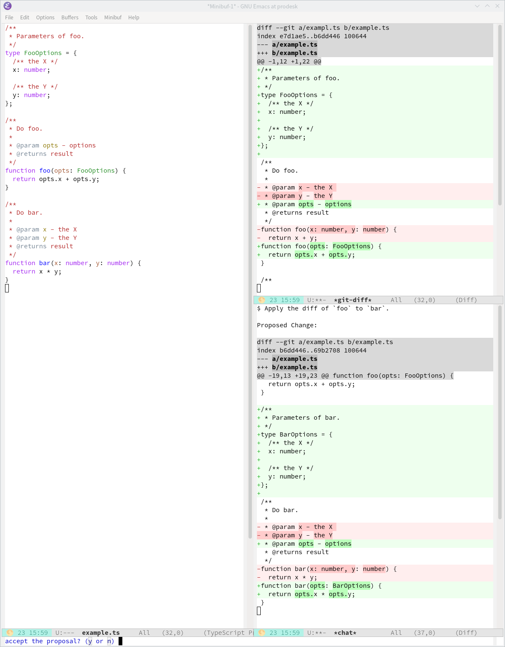
Task: Click '+ * Parameters of bar.' in *chat*
Action: [x=298, y=418]
